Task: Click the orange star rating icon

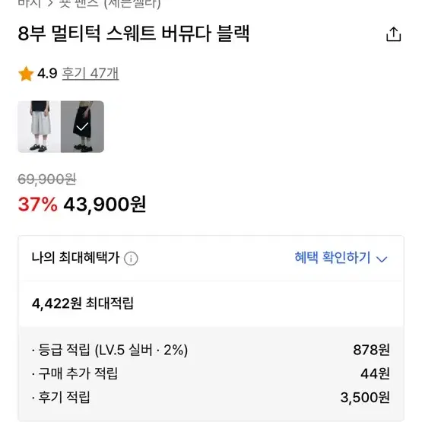Action: point(26,74)
